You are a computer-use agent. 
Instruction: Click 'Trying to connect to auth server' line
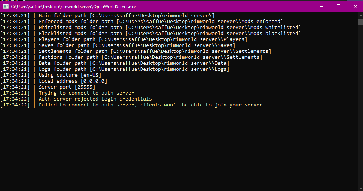(86, 93)
